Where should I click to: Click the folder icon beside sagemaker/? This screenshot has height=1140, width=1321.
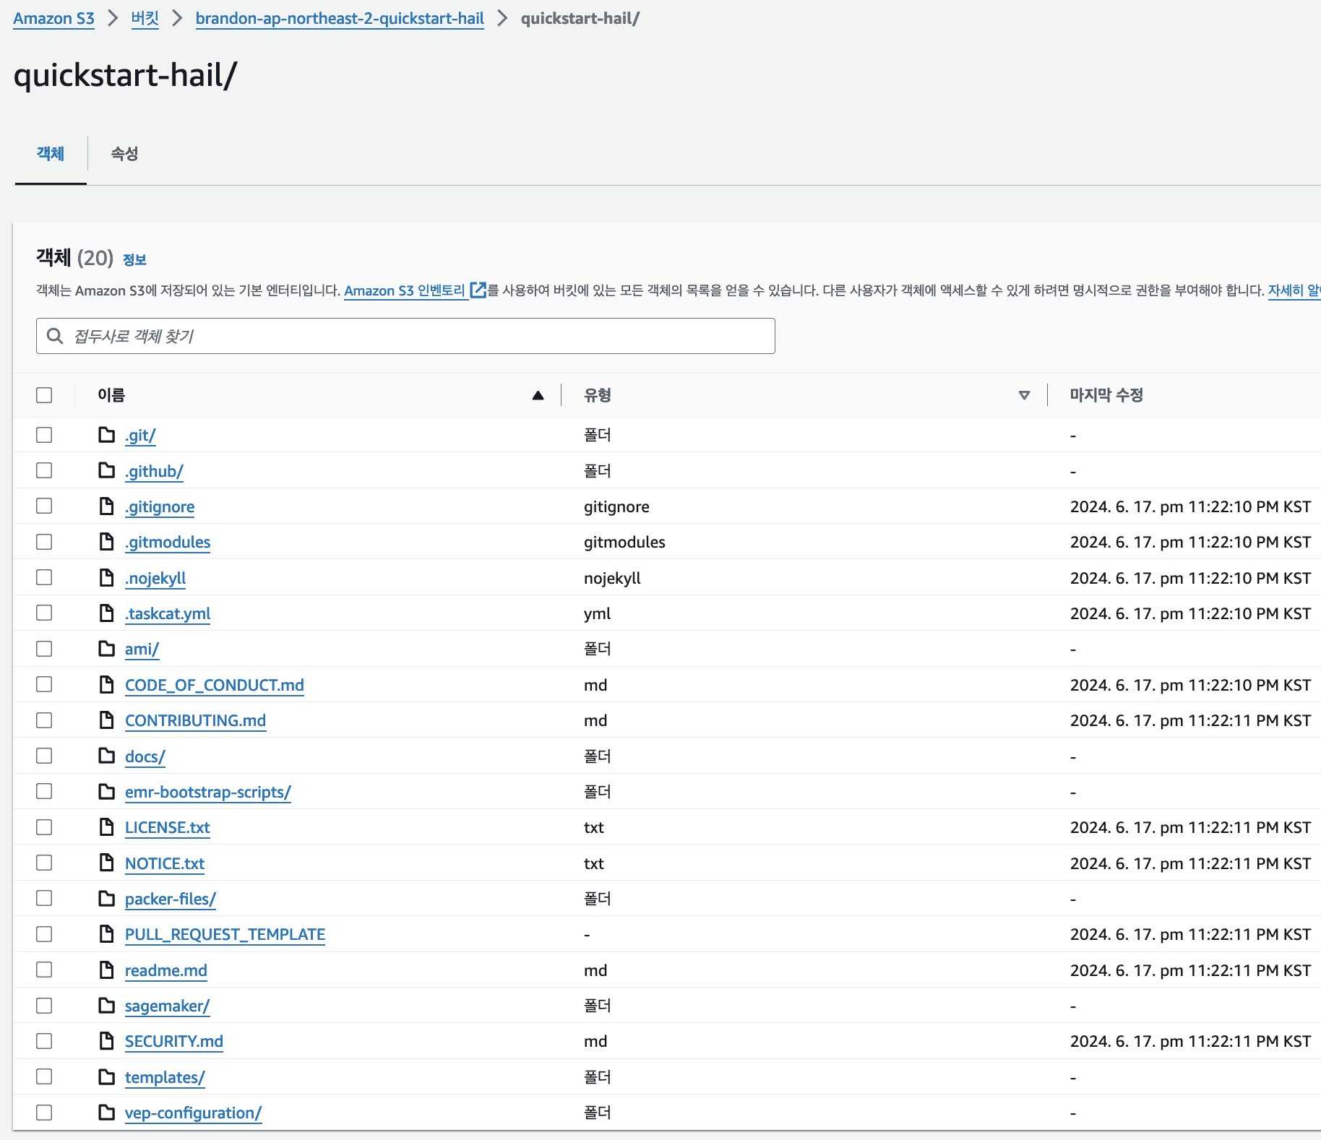point(107,1006)
